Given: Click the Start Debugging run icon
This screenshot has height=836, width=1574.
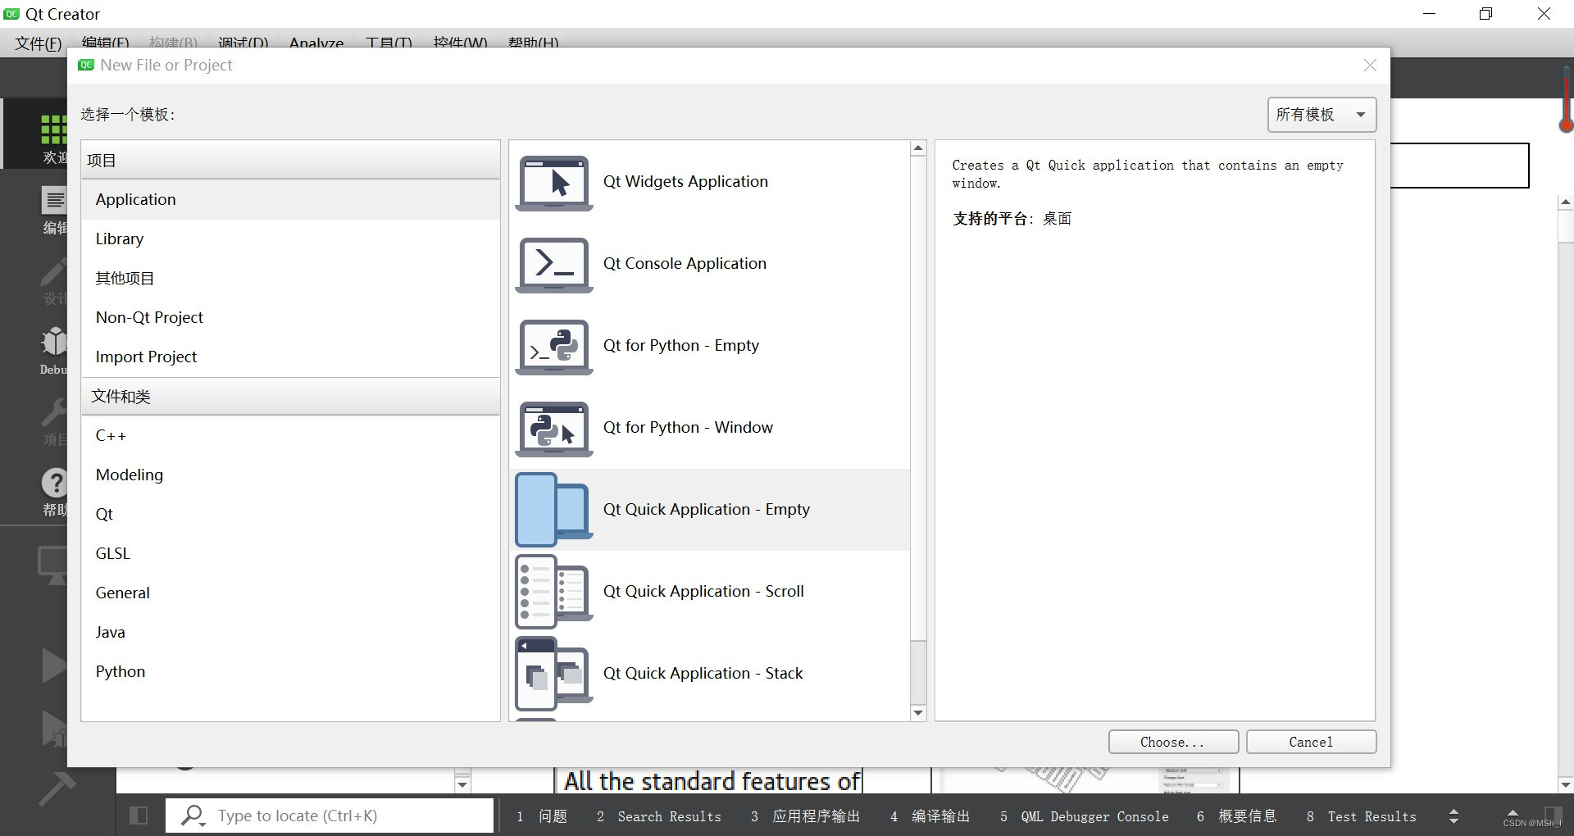Looking at the screenshot, I should click(54, 728).
